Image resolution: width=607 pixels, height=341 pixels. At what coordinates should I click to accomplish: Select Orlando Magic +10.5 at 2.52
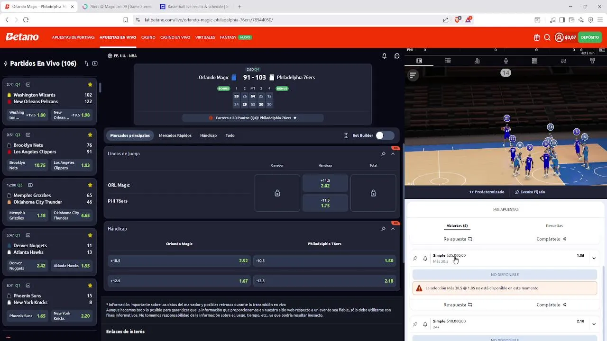pyautogui.click(x=179, y=261)
